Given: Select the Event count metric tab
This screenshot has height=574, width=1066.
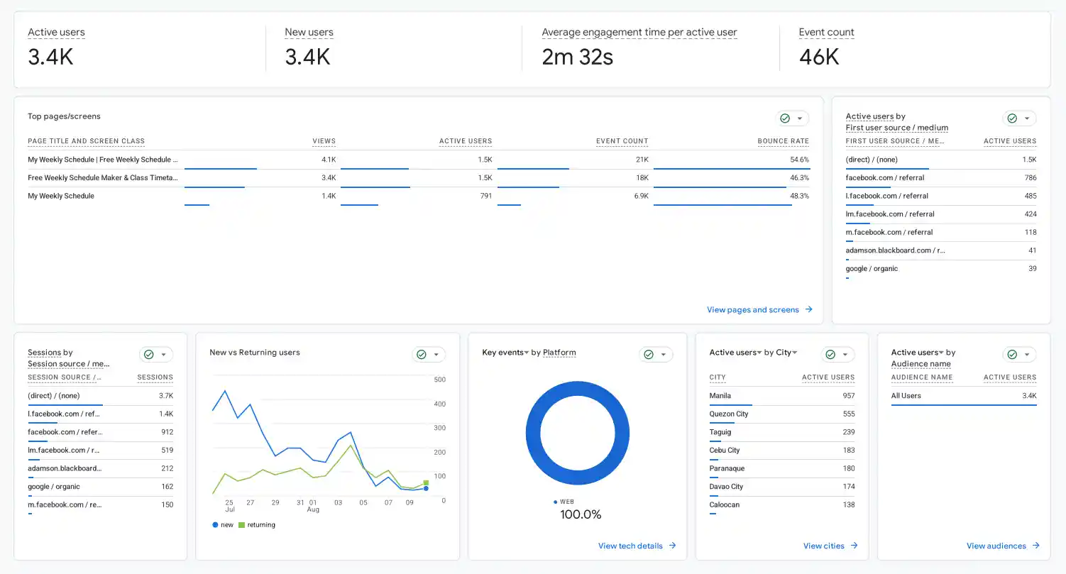Looking at the screenshot, I should pyautogui.click(x=826, y=33).
